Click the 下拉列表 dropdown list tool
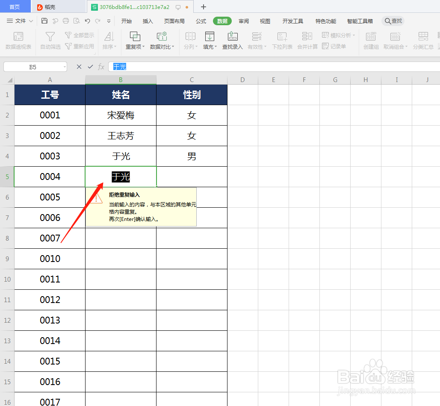440x406 pixels. 282,41
